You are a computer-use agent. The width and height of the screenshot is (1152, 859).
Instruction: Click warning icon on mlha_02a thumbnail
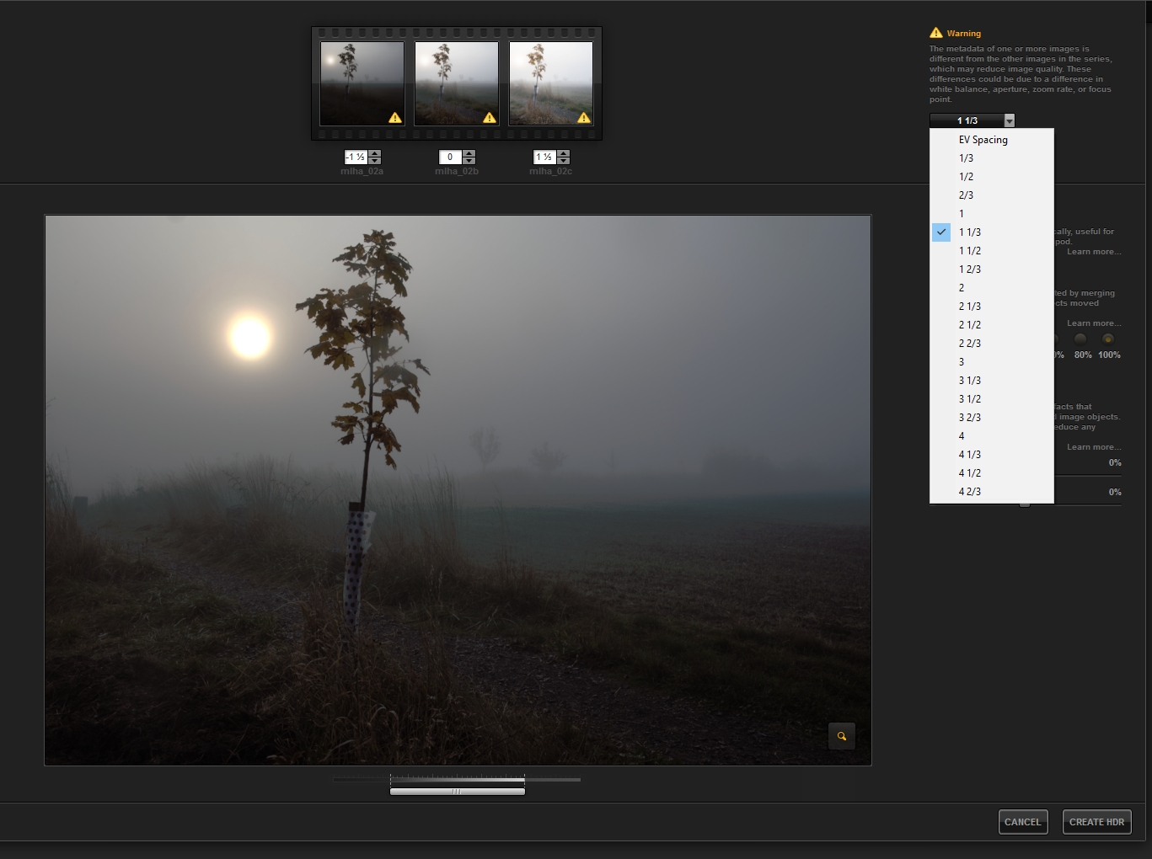point(394,118)
